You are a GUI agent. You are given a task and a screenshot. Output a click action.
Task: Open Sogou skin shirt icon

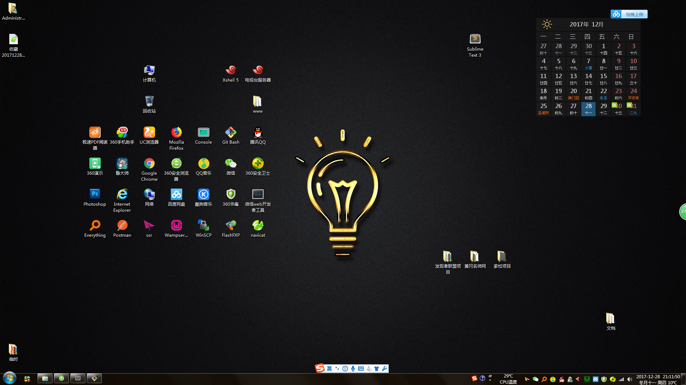[377, 369]
